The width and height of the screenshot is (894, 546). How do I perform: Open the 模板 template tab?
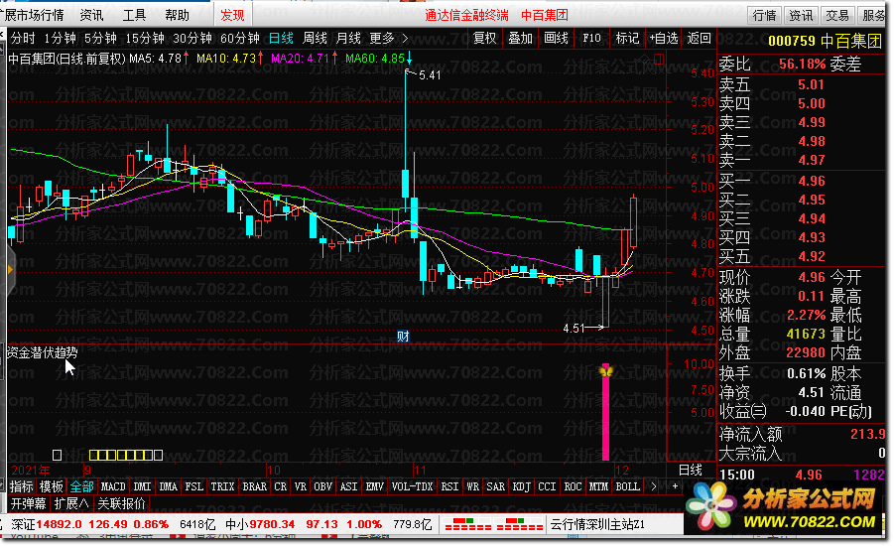52,486
